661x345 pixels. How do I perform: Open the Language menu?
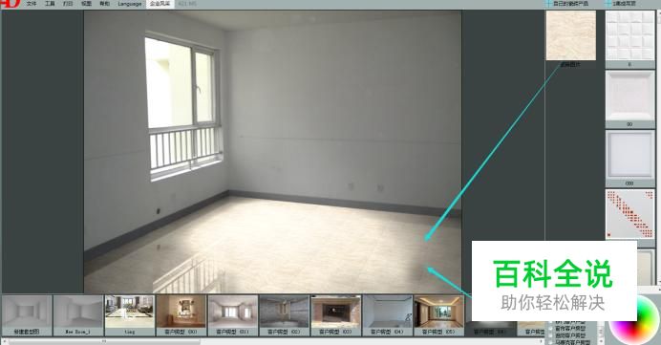[129, 4]
